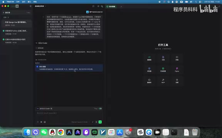Open the agent tool tile left of MCP
Image resolution: width=222 pixels, height=138 pixels.
tap(149, 81)
